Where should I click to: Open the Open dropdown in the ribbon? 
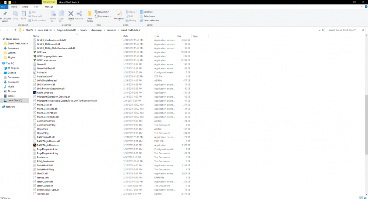131,12
